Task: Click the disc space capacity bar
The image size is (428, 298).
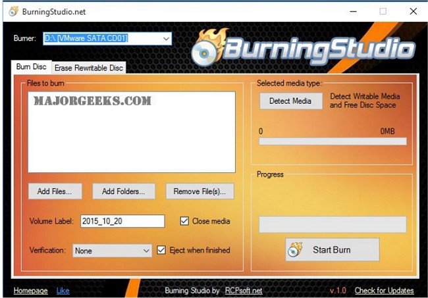Action: [x=333, y=141]
